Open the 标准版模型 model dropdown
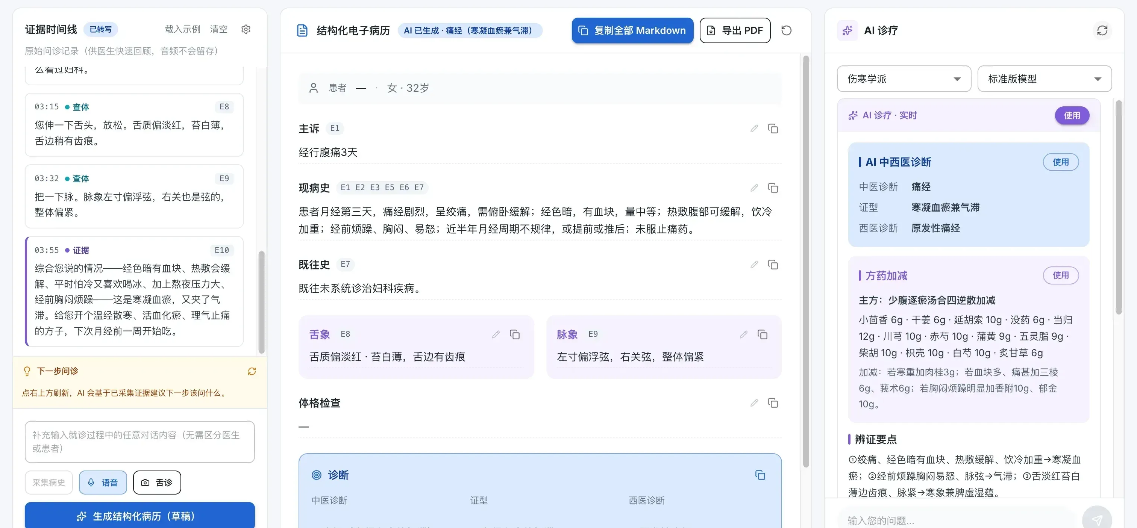Image resolution: width=1137 pixels, height=528 pixels. tap(1044, 79)
